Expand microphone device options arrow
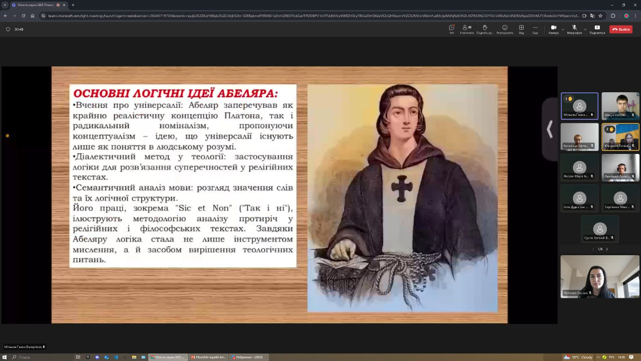 585,29
